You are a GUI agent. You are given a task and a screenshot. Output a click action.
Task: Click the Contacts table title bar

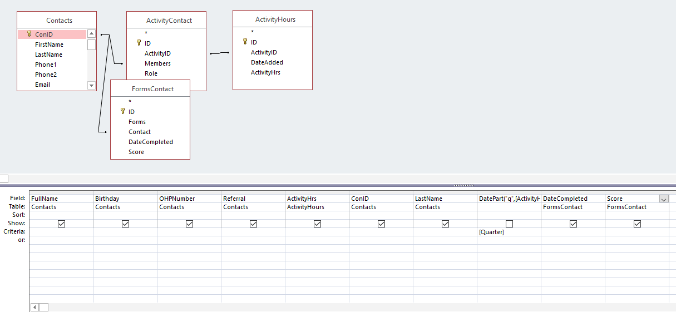pos(57,21)
